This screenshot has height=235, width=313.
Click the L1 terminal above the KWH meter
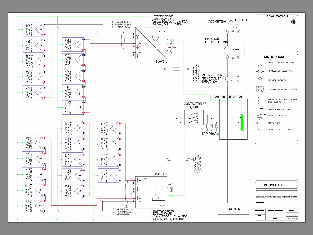click(x=227, y=32)
